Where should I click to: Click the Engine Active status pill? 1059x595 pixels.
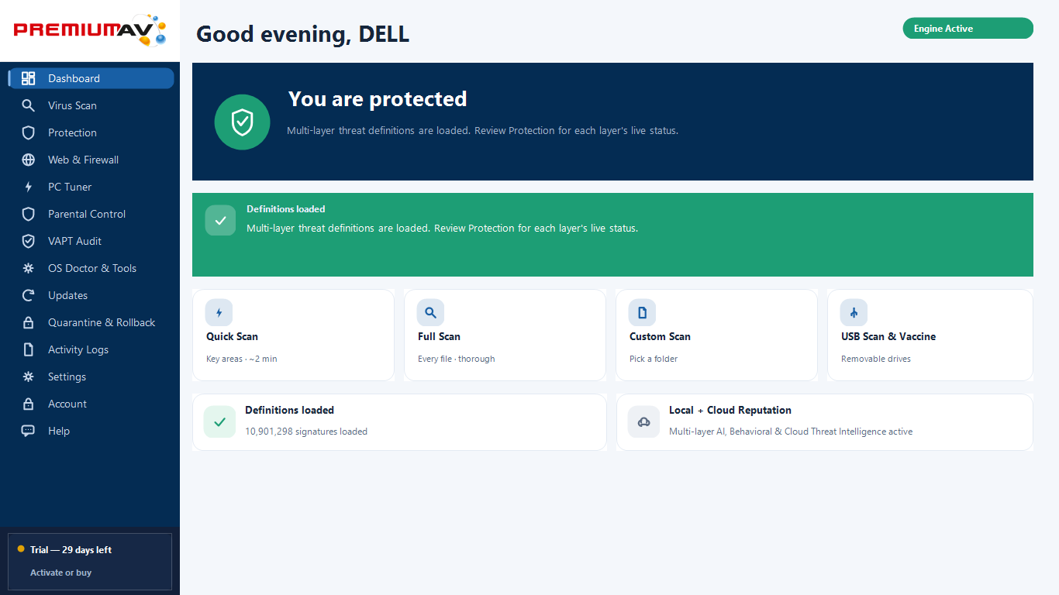coord(968,29)
